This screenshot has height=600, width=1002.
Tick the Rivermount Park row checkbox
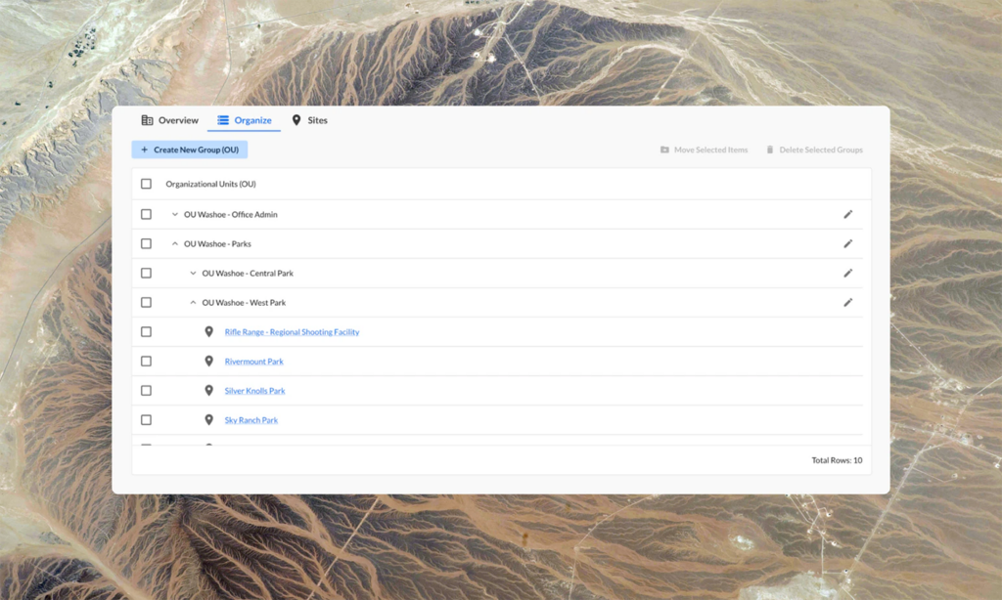pyautogui.click(x=146, y=361)
